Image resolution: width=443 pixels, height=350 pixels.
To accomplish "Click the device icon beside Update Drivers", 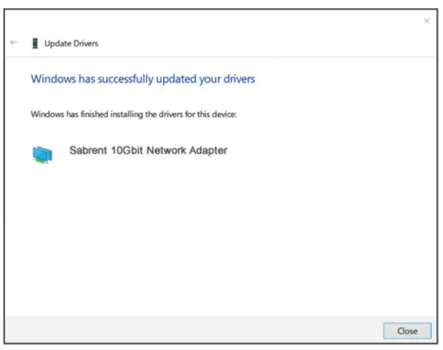I will [x=35, y=43].
